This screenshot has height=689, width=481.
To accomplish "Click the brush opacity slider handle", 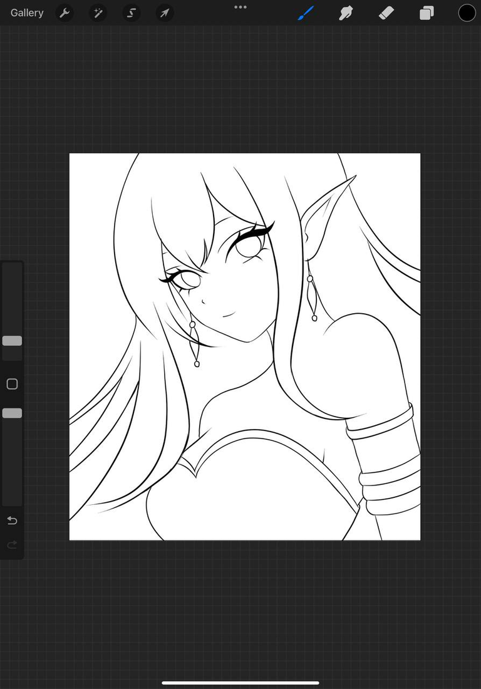I will click(13, 413).
